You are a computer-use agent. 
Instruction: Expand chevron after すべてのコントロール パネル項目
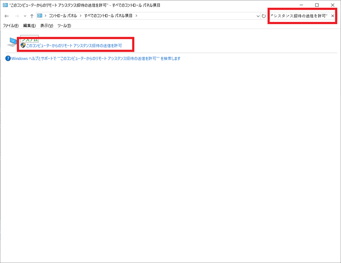pos(136,15)
